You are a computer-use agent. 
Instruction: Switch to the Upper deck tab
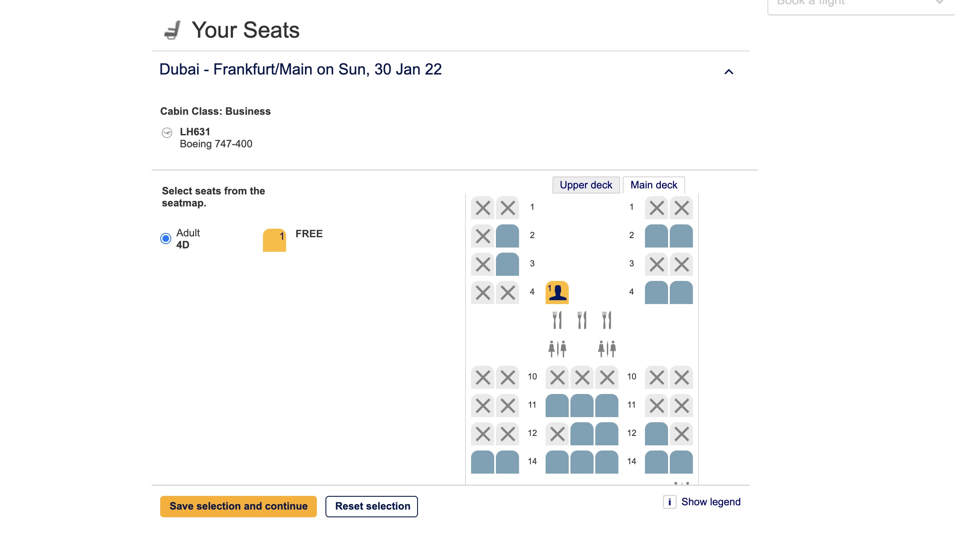point(585,185)
